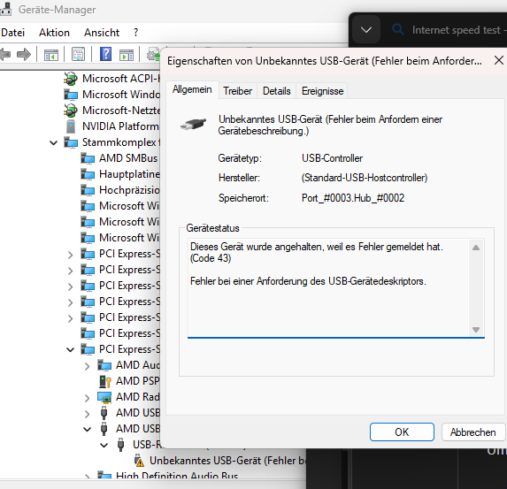The height and width of the screenshot is (489, 507).
Task: Collapse the Stammkomplex tree node
Action: click(x=53, y=142)
